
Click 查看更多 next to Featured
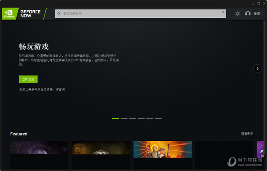pyautogui.click(x=247, y=134)
